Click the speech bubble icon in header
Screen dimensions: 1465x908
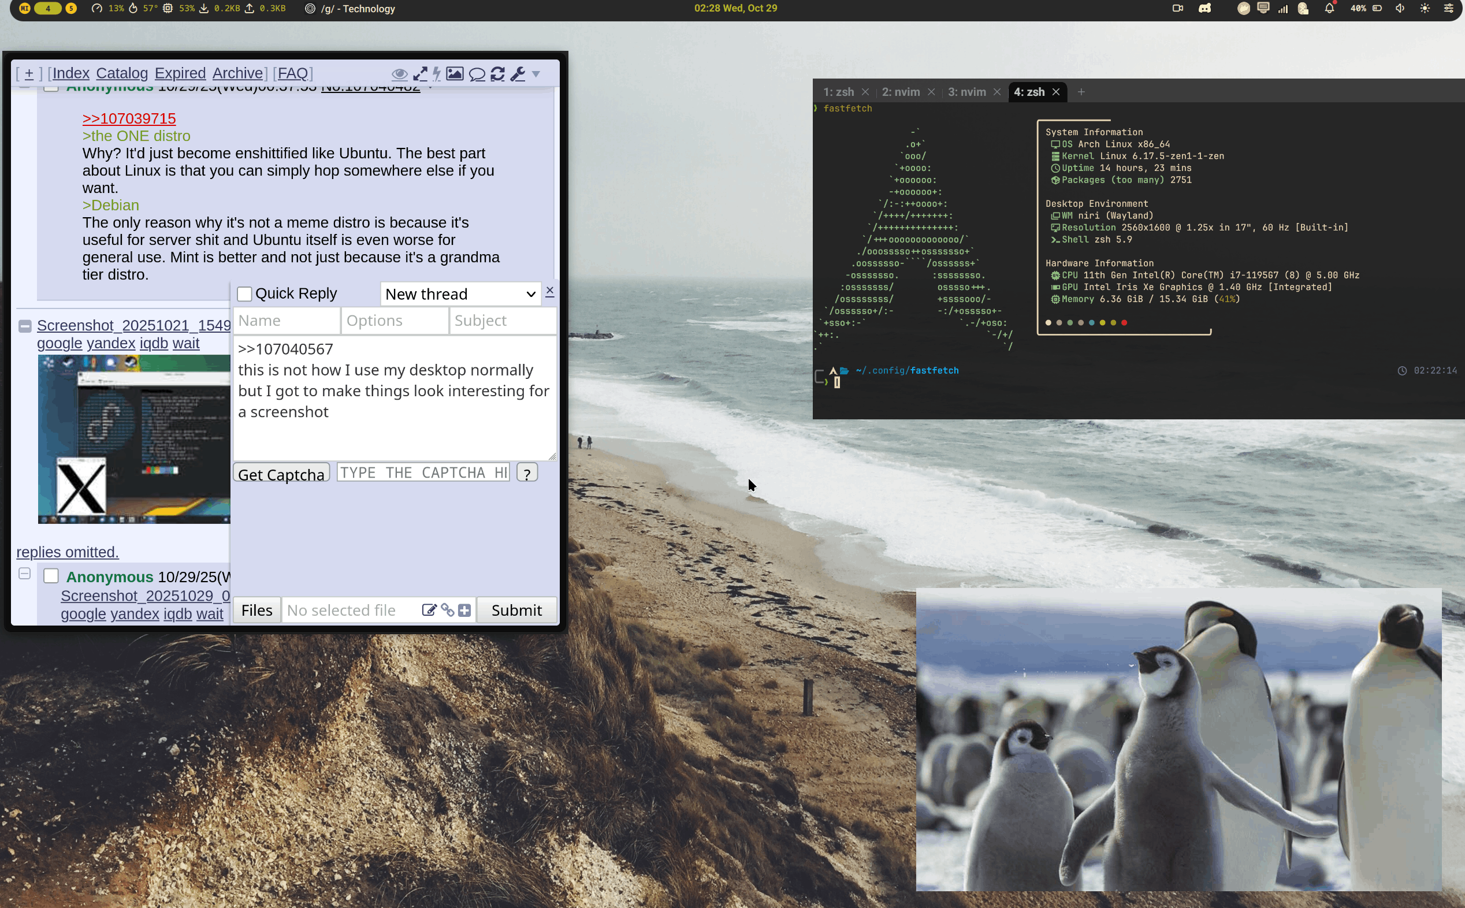[477, 74]
